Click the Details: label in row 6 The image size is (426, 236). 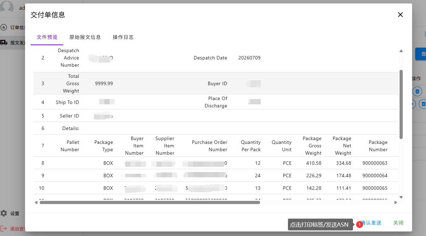coord(71,128)
